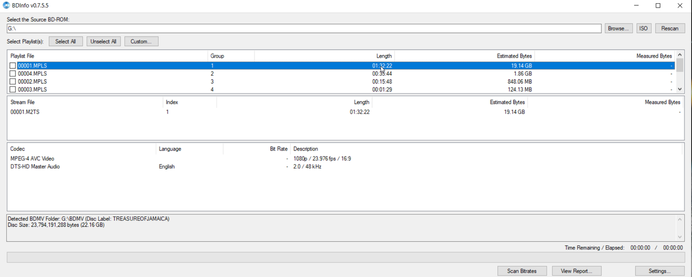Click Select All playlists button

65,42
